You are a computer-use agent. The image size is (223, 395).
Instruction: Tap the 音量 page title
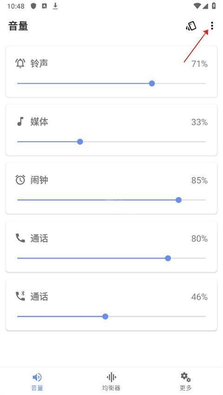pyautogui.click(x=18, y=26)
